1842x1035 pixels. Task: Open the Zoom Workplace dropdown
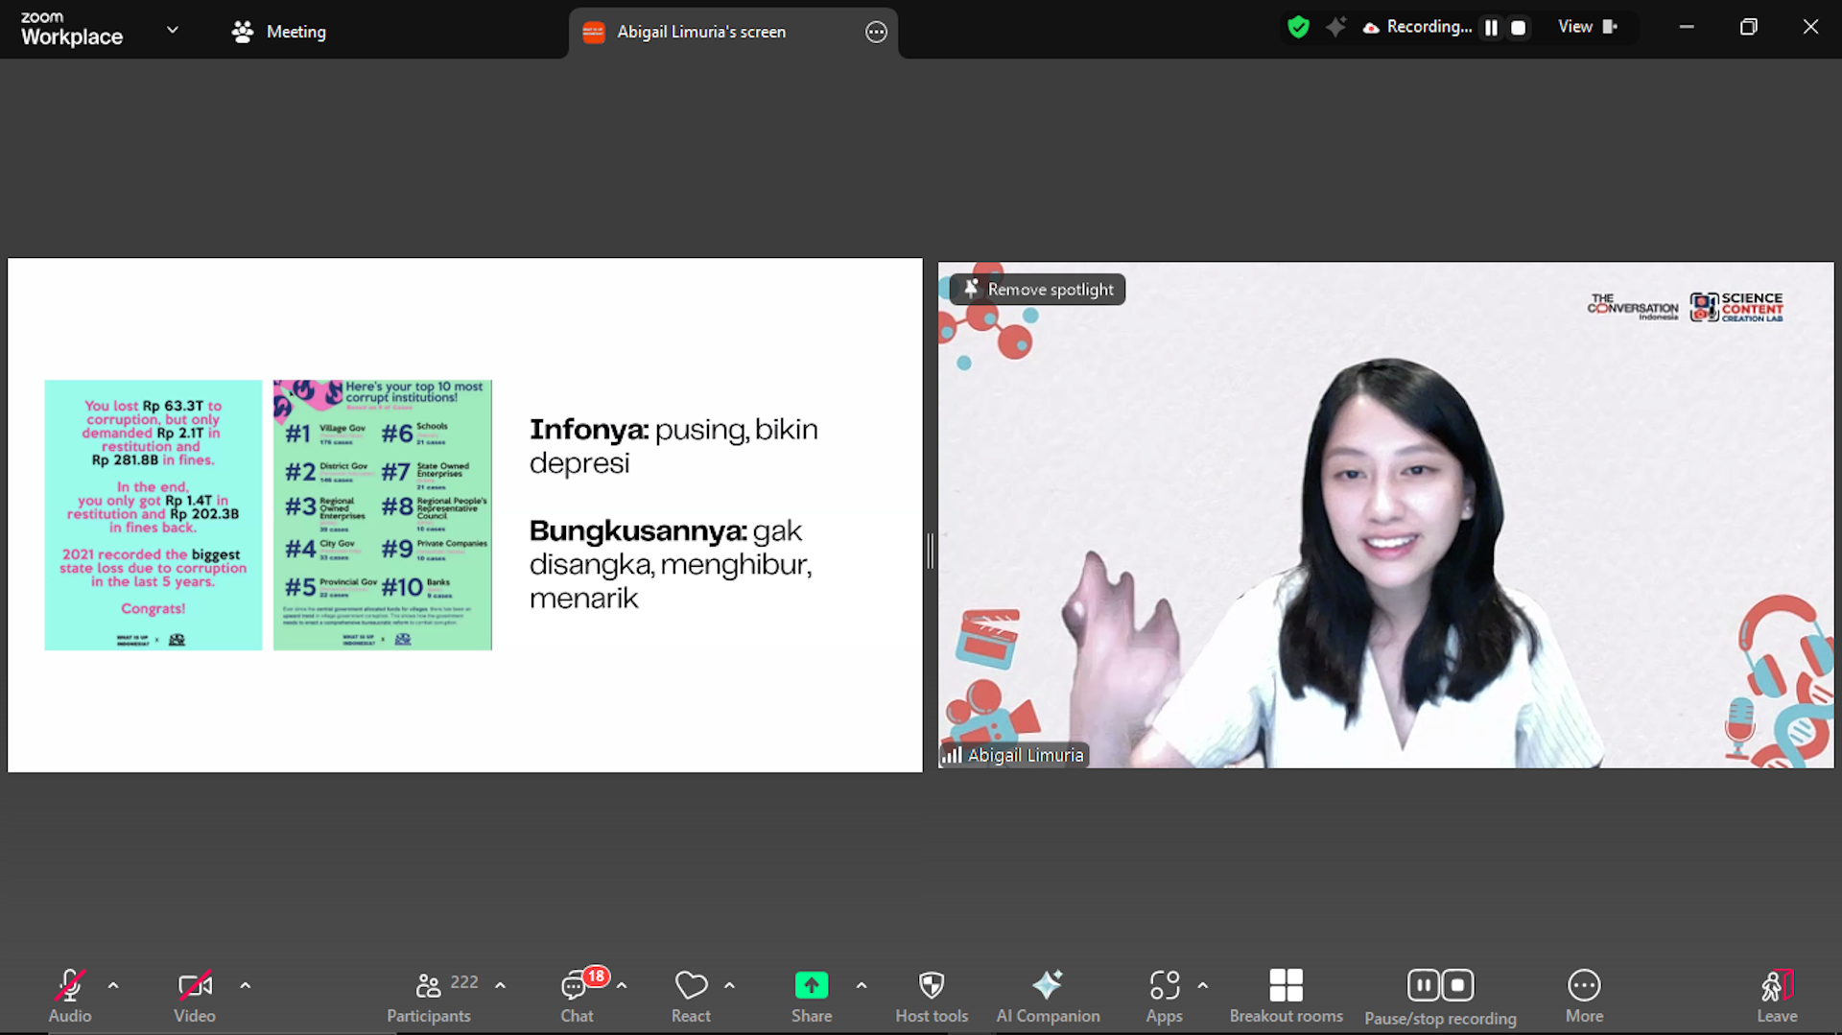[x=173, y=30]
